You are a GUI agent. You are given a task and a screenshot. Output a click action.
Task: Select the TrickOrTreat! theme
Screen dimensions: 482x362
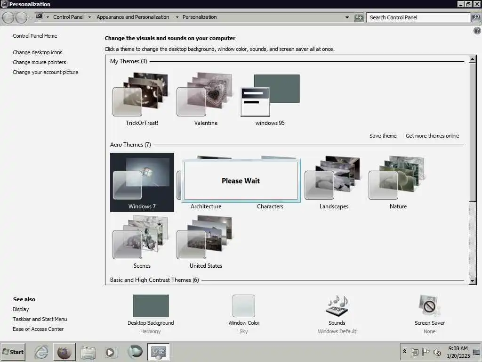[x=142, y=99]
